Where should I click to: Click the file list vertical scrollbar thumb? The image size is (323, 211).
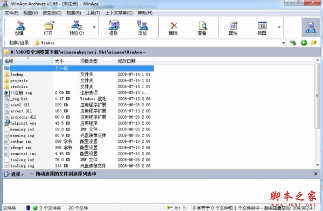(x=318, y=96)
